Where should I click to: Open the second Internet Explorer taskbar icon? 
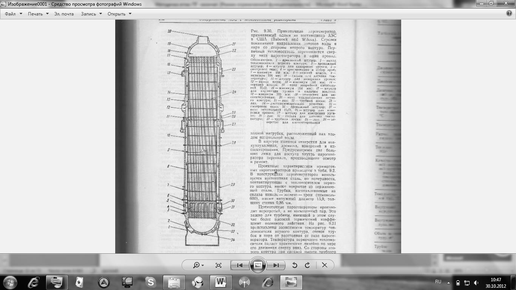268,282
